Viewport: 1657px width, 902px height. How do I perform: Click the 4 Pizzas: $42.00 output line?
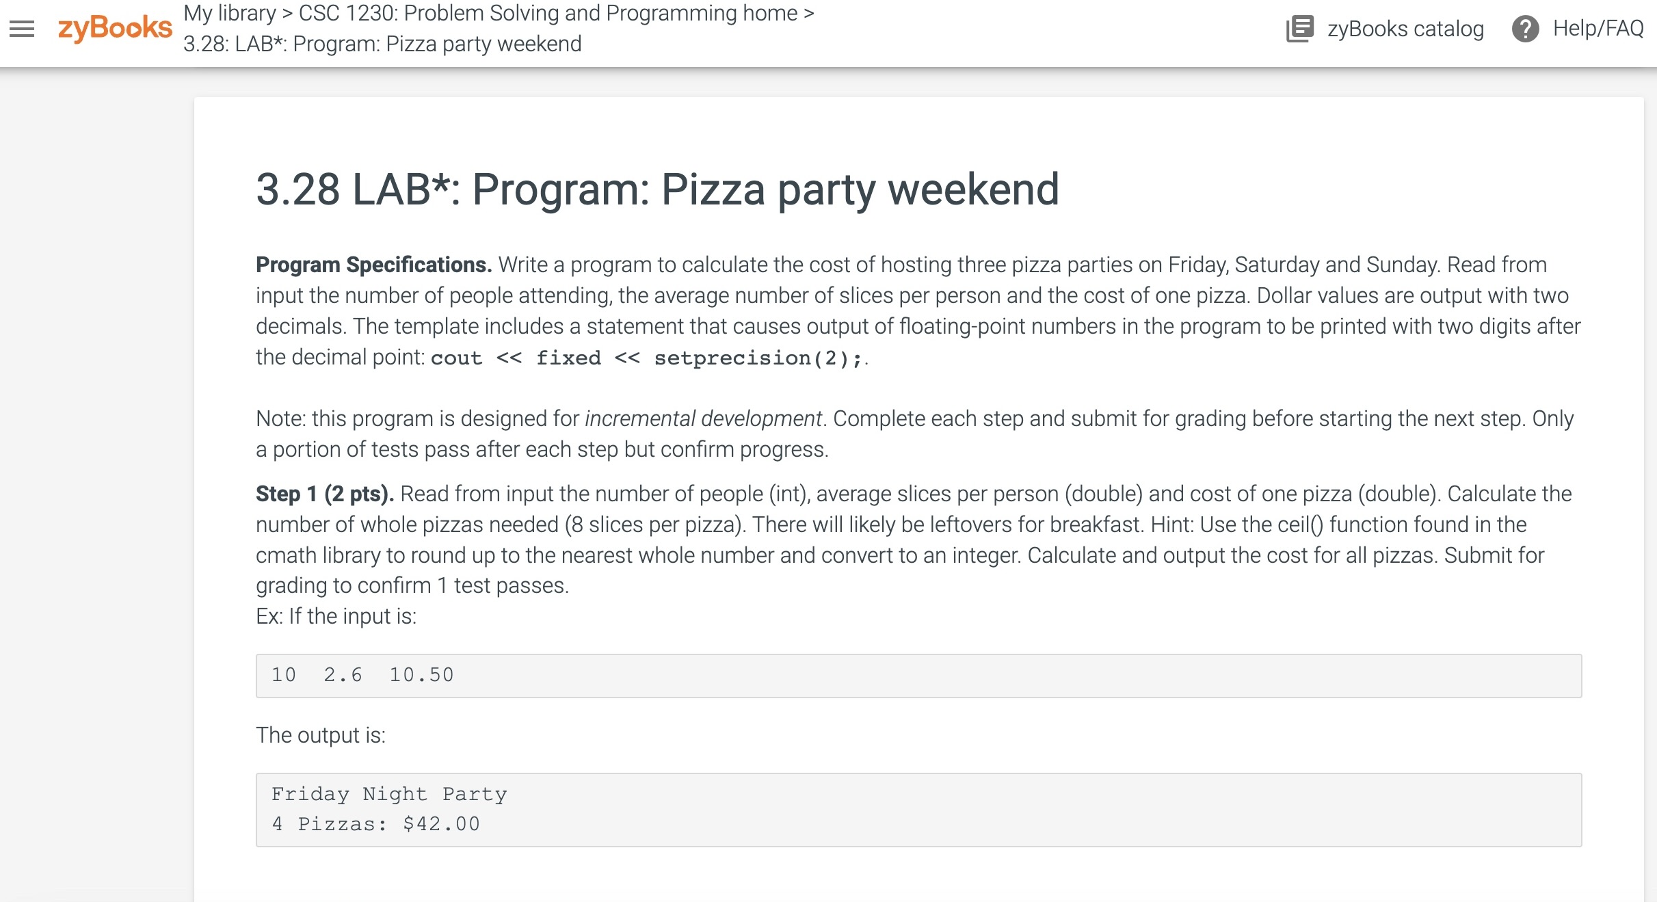[375, 823]
